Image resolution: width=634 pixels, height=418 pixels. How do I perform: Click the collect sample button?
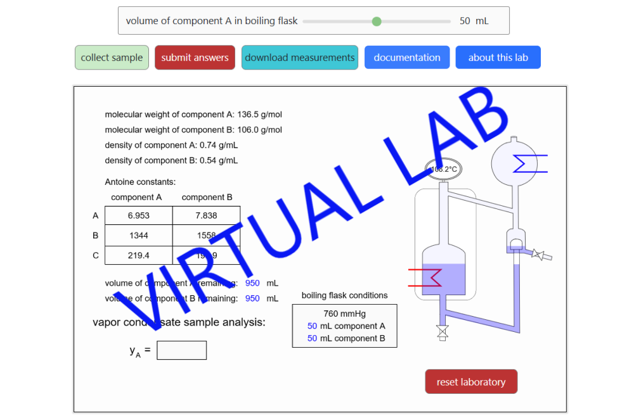pyautogui.click(x=112, y=57)
